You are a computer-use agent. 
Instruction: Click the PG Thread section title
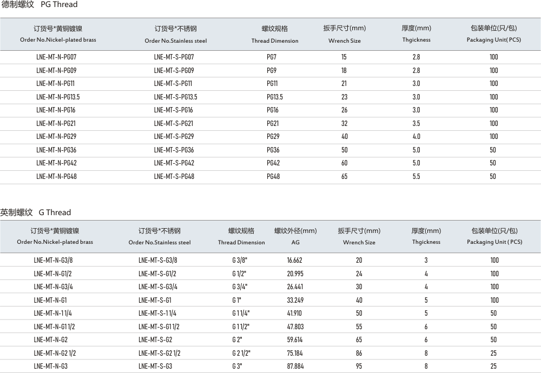pos(39,5)
